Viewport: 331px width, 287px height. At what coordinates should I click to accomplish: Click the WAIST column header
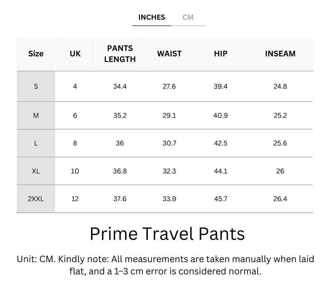pos(169,54)
